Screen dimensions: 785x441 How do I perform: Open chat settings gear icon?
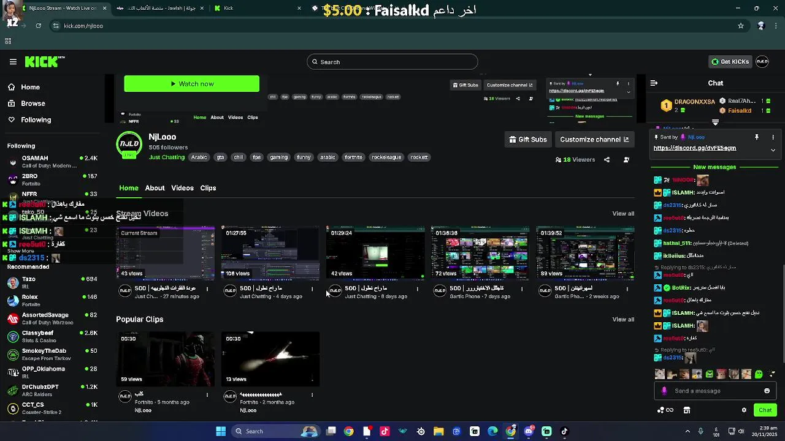[x=744, y=410]
